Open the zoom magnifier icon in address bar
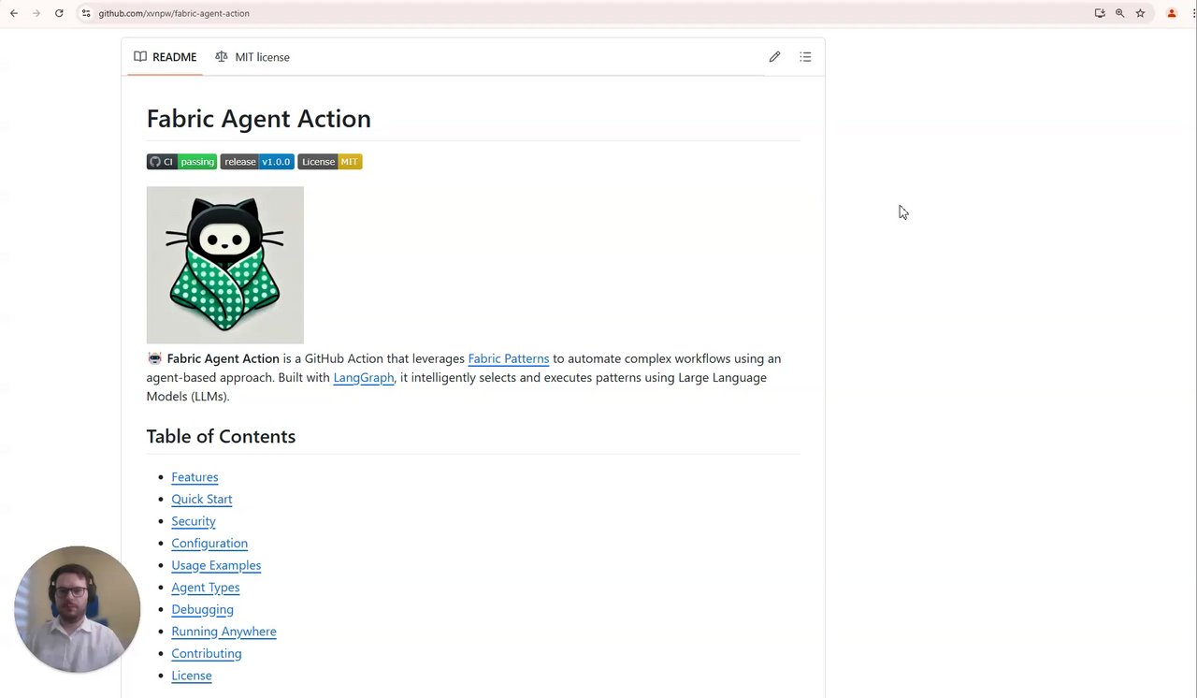Viewport: 1197px width, 698px height. (1120, 13)
